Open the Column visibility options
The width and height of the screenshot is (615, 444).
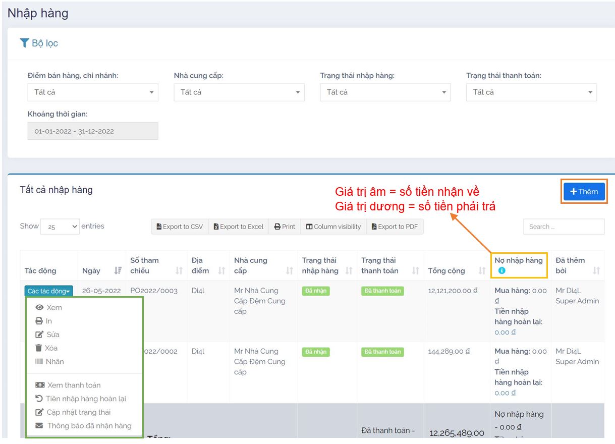[333, 227]
